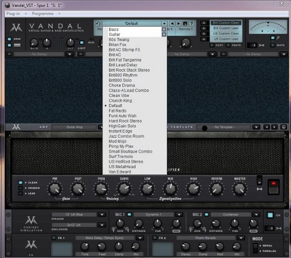The height and width of the screenshot is (258, 291).
Task: Choose the Van Edward preset
Action: (x=120, y=172)
